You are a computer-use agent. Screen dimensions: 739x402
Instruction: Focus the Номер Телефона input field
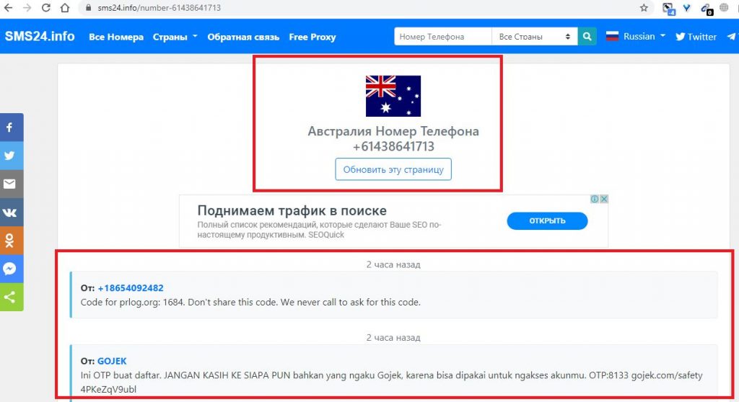point(442,37)
